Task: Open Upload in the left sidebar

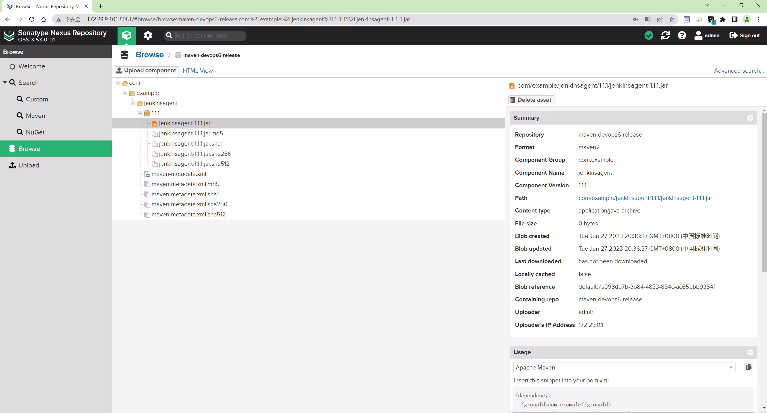Action: coord(28,165)
